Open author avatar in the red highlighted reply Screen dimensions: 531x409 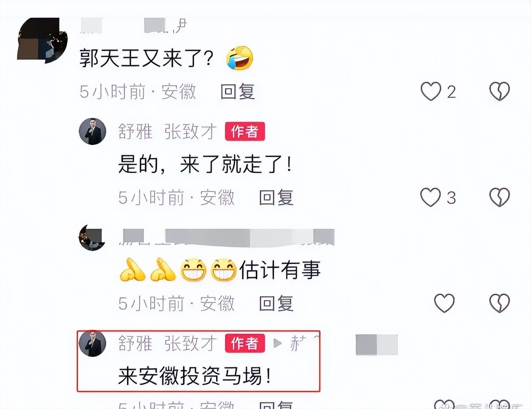click(92, 344)
